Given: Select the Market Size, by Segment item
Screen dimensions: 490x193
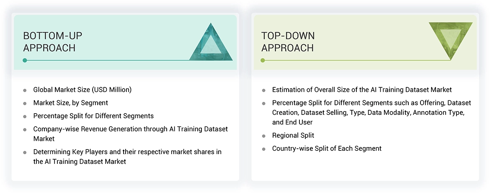Looking at the screenshot, I should pos(71,103).
